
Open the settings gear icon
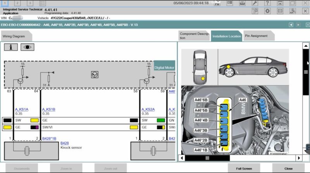(x=267, y=11)
